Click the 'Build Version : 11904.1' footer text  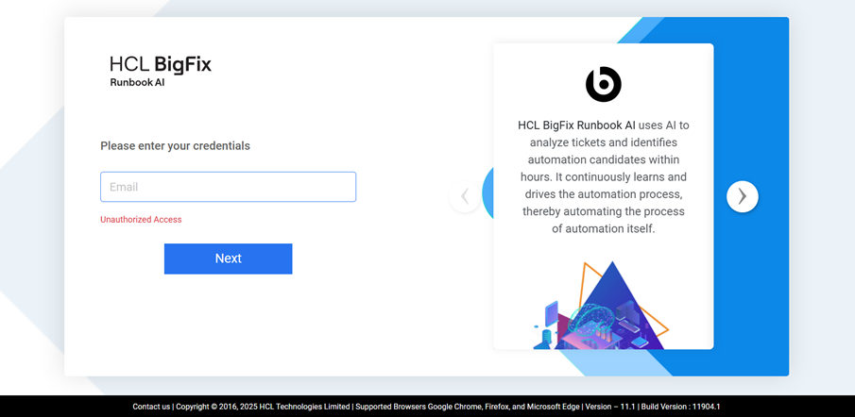click(x=680, y=407)
